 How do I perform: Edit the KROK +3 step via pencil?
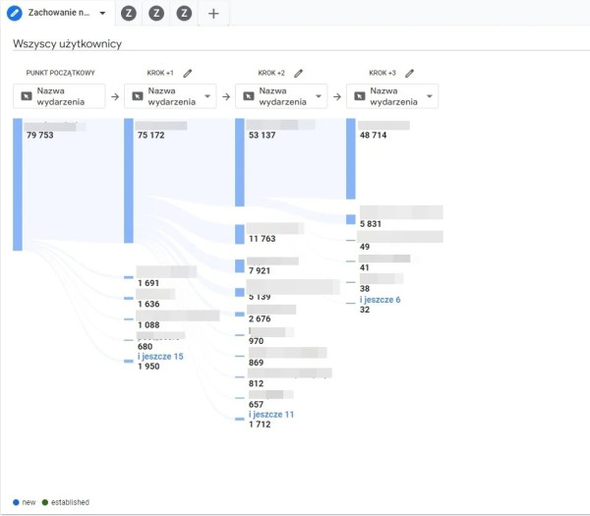point(410,73)
